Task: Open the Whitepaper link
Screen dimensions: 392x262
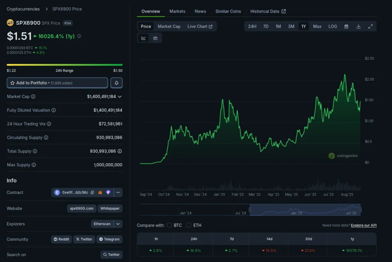Action: coord(110,208)
